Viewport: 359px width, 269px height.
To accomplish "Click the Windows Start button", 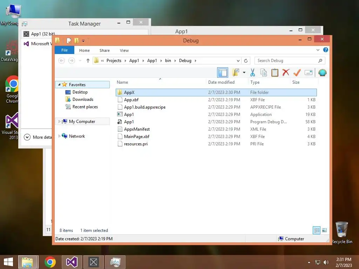I will point(8,262).
